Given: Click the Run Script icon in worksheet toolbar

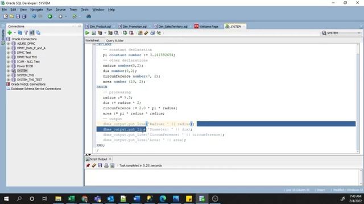Looking at the screenshot, I should [x=93, y=33].
